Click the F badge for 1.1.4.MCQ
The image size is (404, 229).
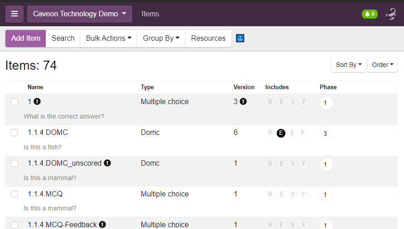(x=304, y=195)
